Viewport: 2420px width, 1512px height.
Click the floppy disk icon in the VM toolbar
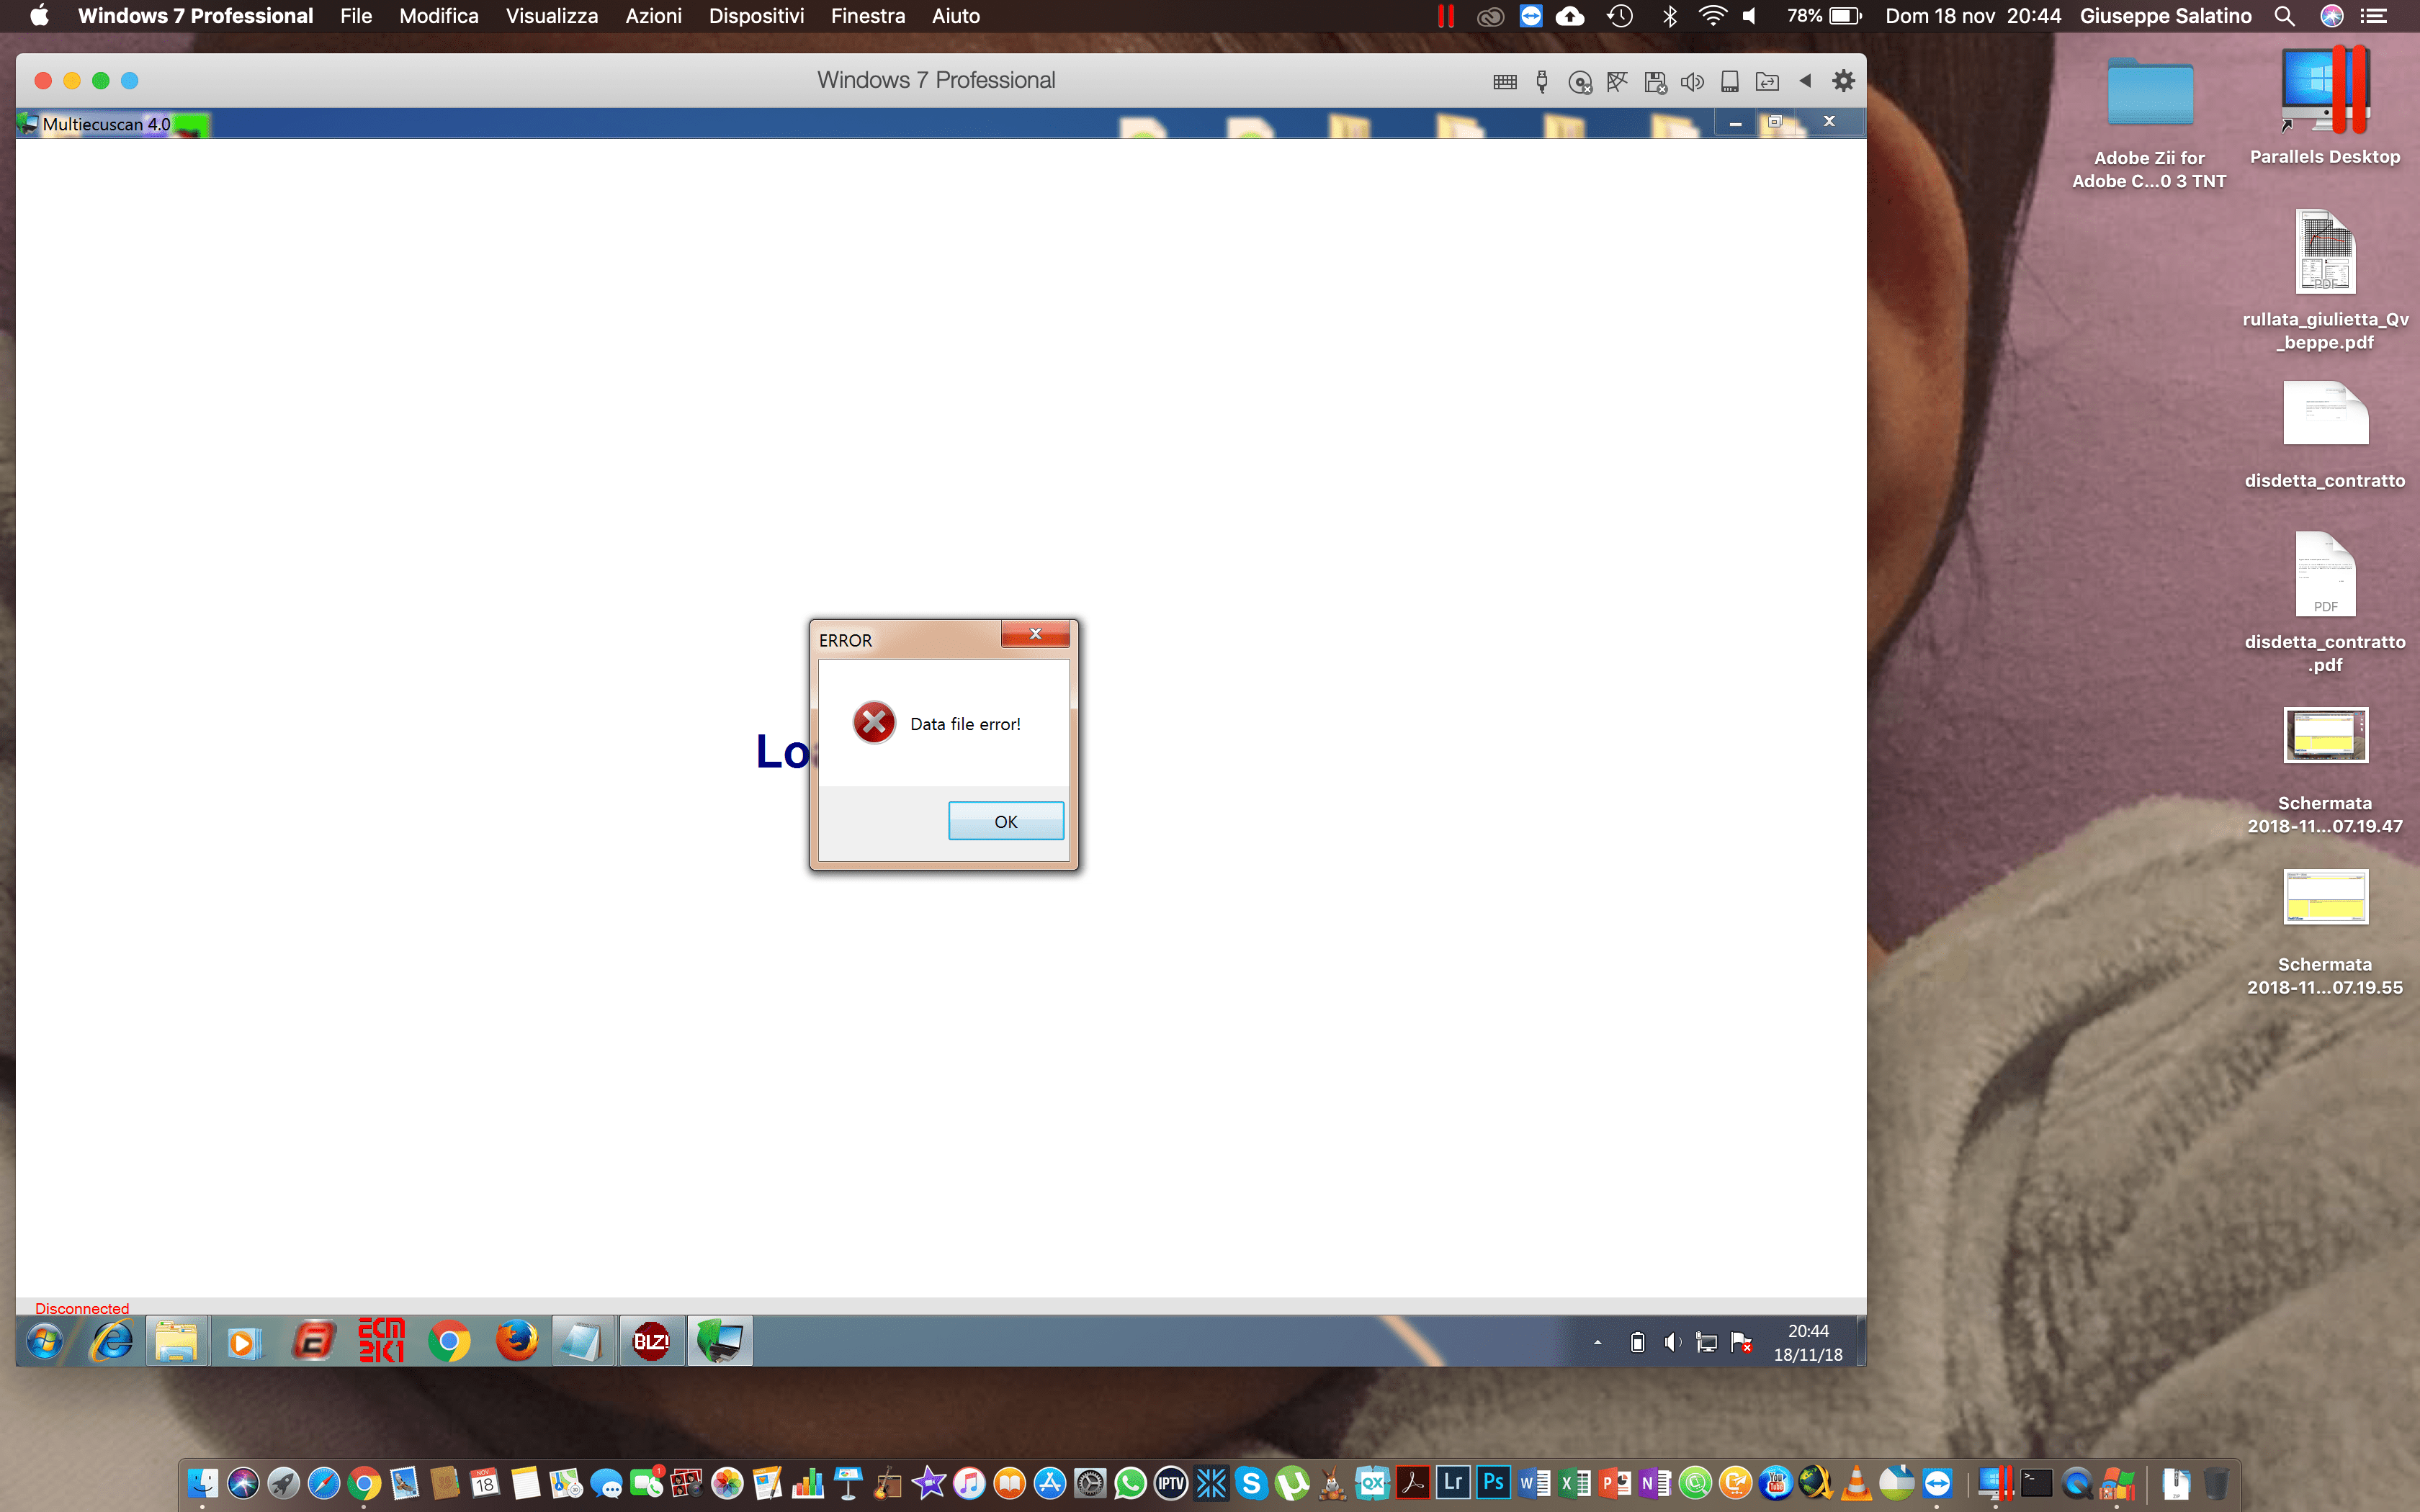pyautogui.click(x=1655, y=82)
